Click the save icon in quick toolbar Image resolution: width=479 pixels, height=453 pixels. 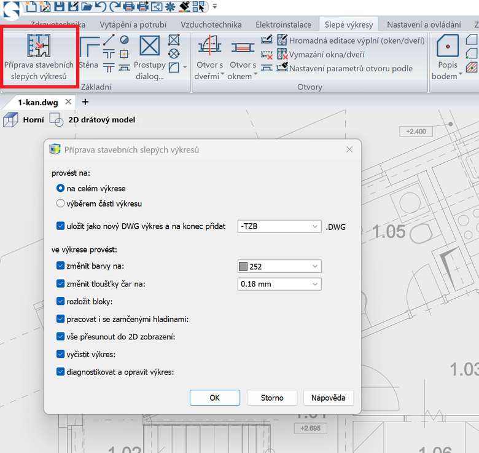[60, 6]
